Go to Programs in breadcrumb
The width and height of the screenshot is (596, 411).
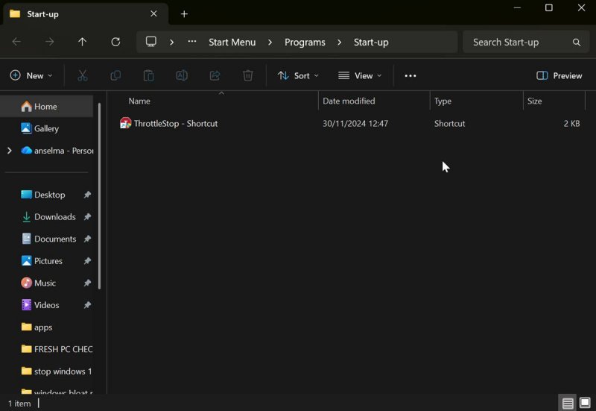click(x=305, y=43)
